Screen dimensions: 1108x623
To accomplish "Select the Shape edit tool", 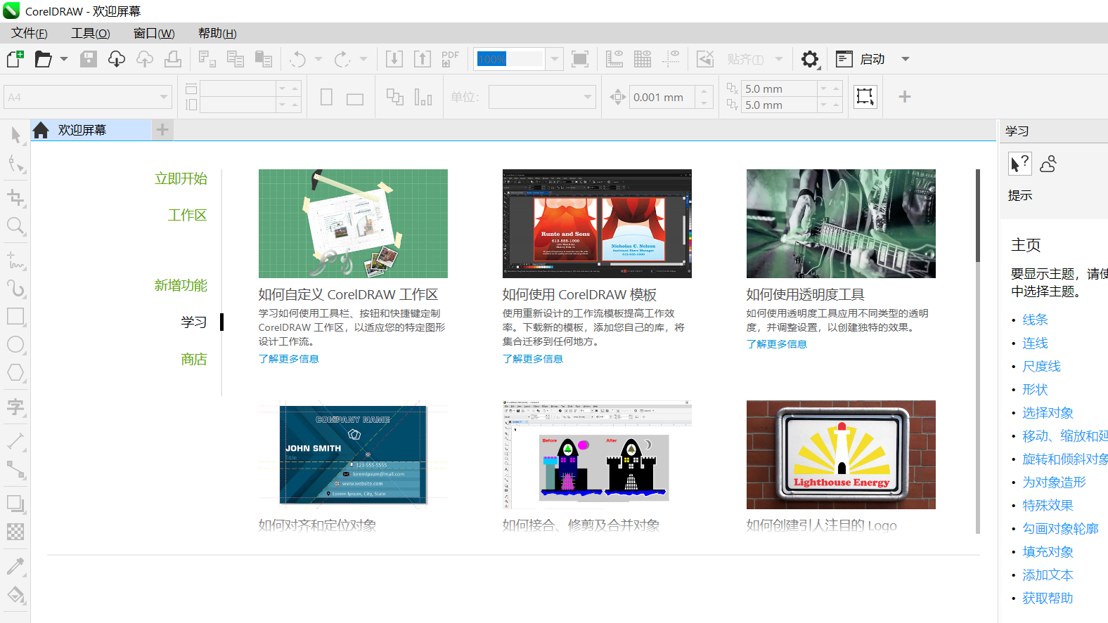I will 15,164.
